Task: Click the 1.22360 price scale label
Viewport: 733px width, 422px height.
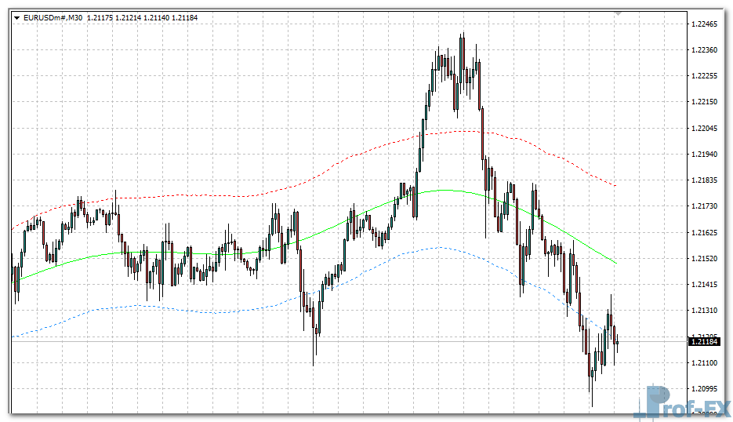Action: tap(705, 50)
